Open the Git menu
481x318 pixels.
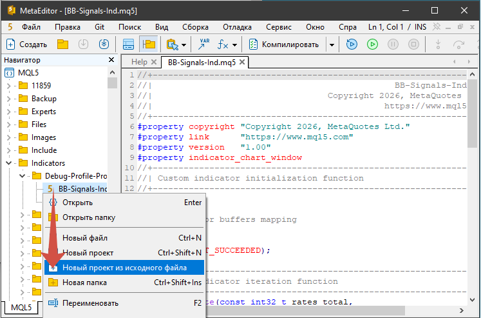pos(99,27)
